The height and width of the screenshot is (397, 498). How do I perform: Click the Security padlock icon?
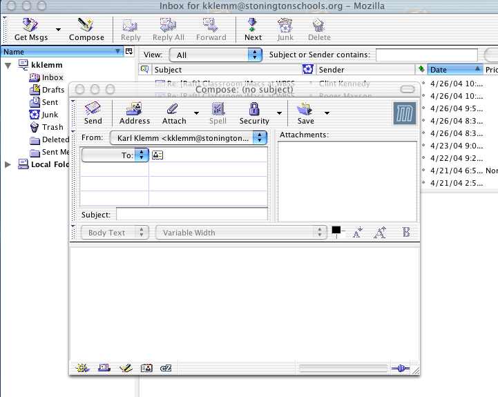pos(254,113)
